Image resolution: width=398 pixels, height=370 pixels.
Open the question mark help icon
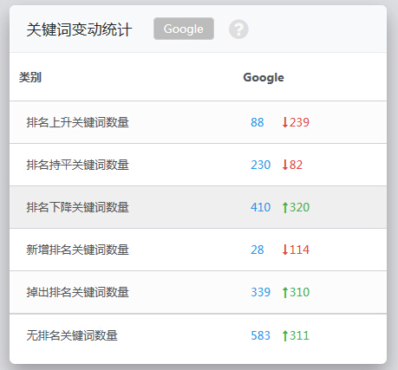click(238, 29)
